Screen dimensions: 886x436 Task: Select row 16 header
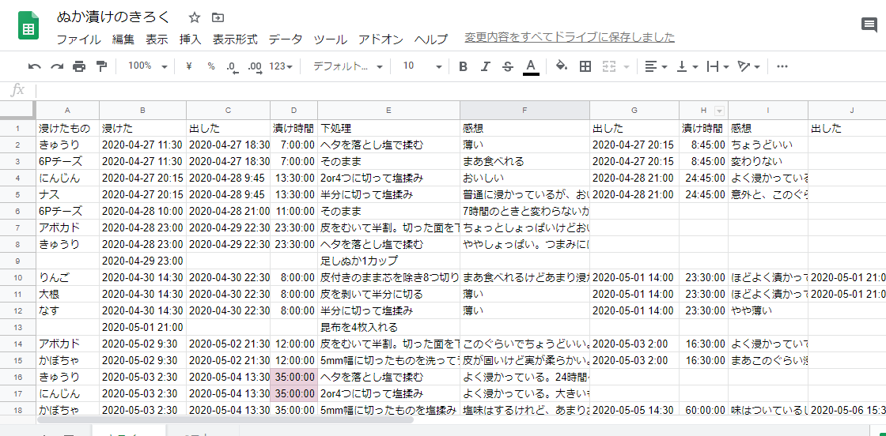(x=18, y=378)
